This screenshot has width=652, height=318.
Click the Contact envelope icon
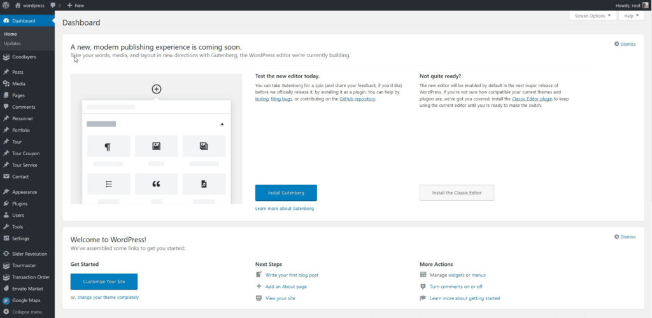pos(6,176)
